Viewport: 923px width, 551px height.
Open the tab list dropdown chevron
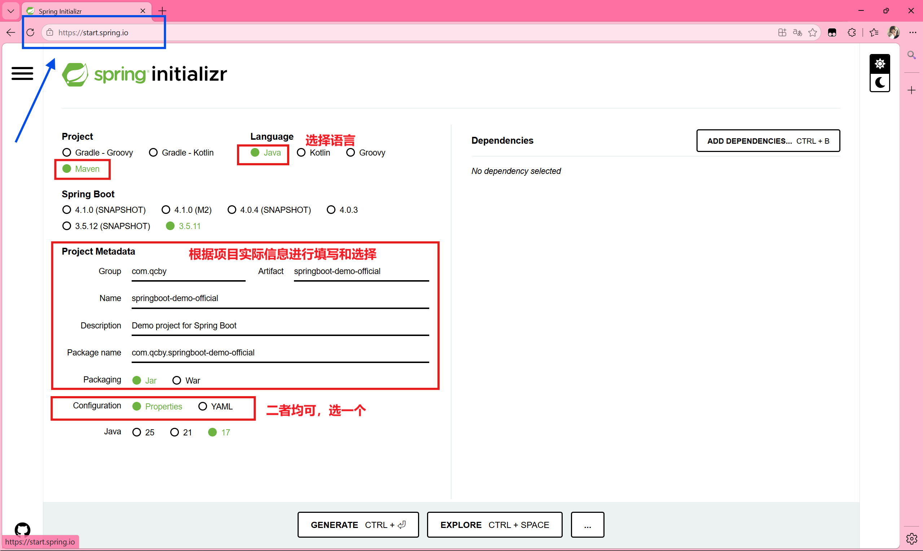11,11
